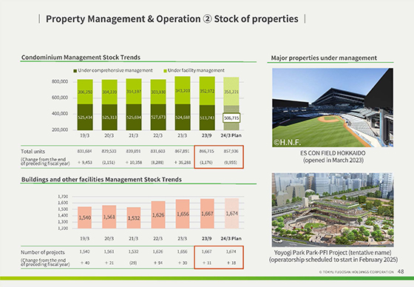This screenshot has width=414, height=287.
Task: Click 'operatorship scheduled to start in February 2025'
Action: tap(333, 260)
